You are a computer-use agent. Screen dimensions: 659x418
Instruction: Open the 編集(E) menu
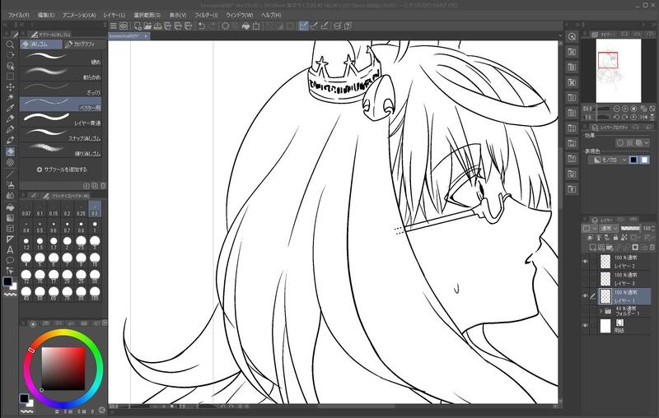46,15
